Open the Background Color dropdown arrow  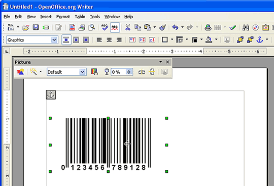pos(216,39)
